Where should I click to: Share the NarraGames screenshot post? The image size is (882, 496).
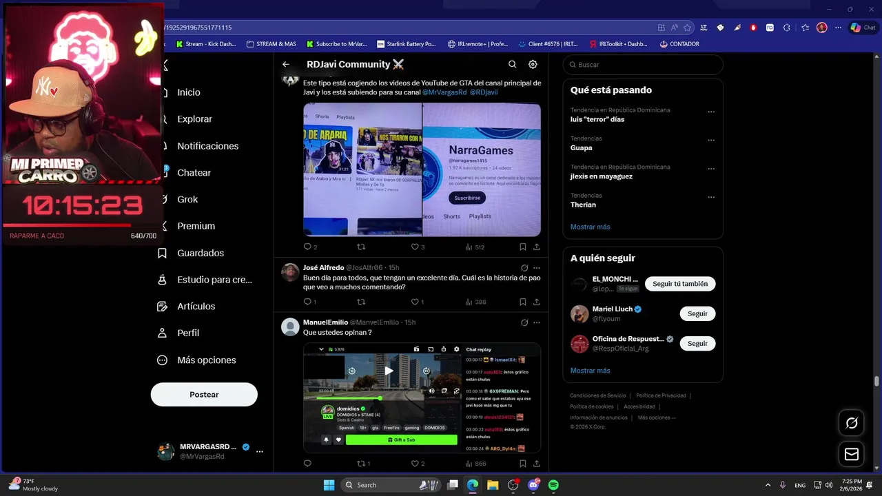point(537,247)
